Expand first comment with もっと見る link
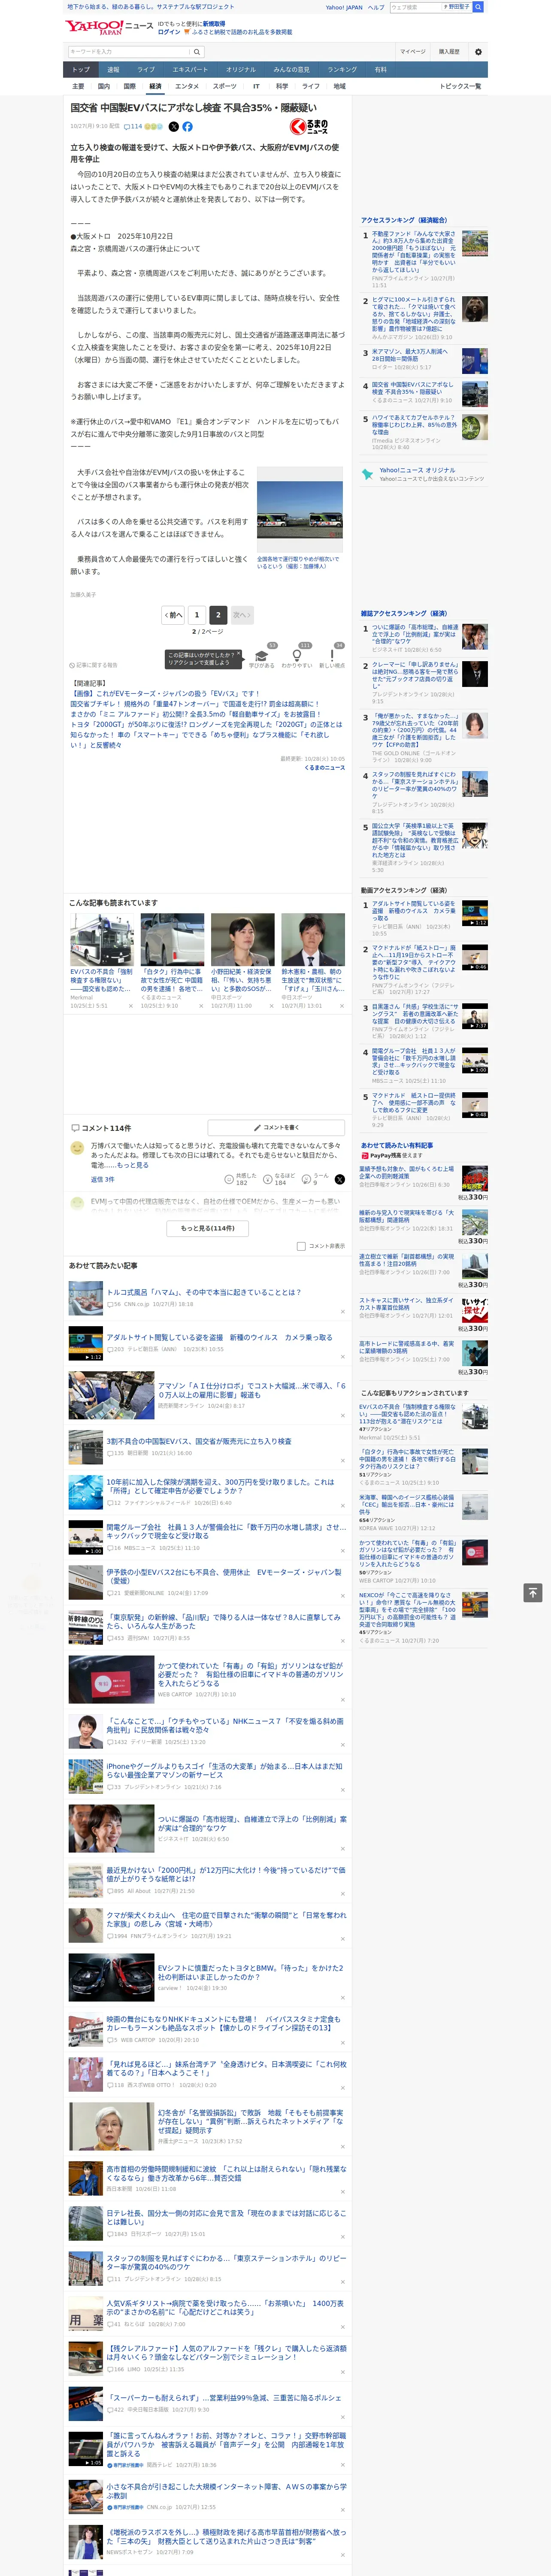Viewport: 551px width, 2576px height. 133,1165
